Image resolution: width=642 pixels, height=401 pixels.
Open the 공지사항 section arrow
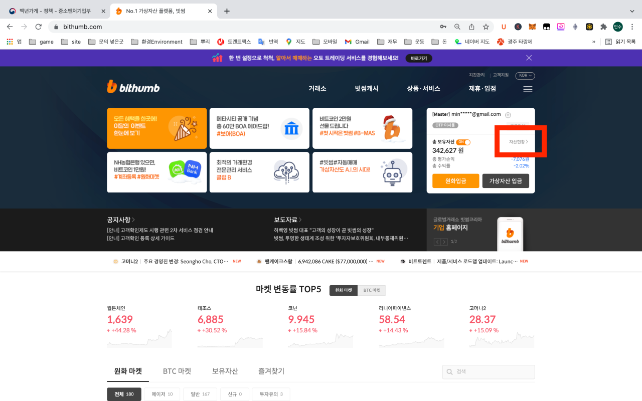(133, 220)
